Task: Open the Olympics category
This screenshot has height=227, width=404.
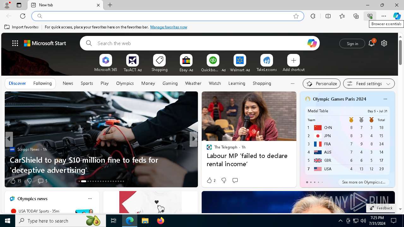Action: click(x=125, y=83)
